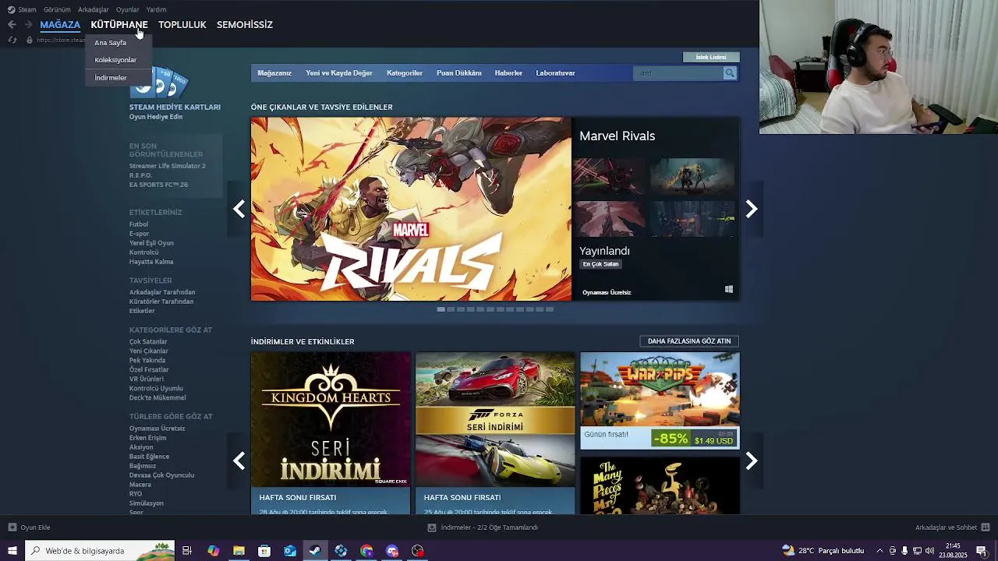Viewport: 998px width, 561px height.
Task: Open Task View in the taskbar
Action: pyautogui.click(x=187, y=551)
